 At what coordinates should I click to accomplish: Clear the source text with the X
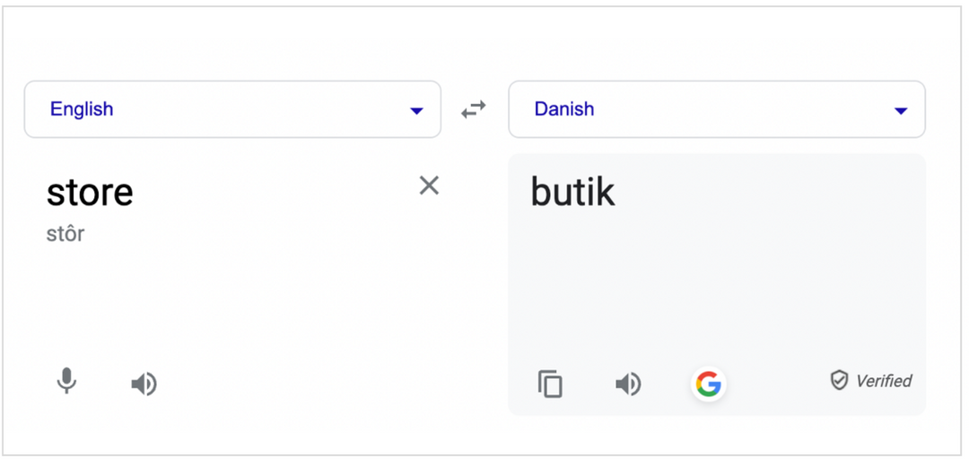[429, 186]
